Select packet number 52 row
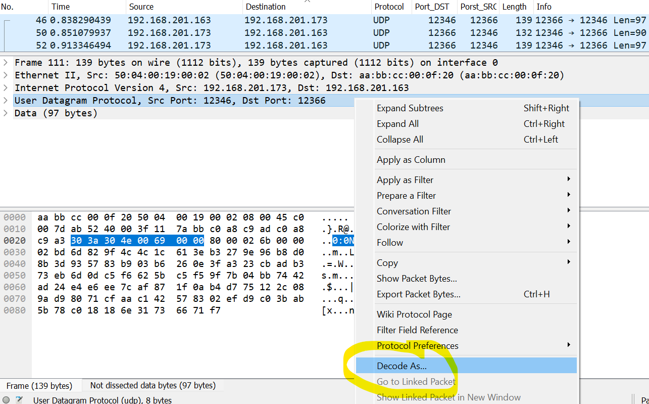Image resolution: width=649 pixels, height=404 pixels. 324,45
